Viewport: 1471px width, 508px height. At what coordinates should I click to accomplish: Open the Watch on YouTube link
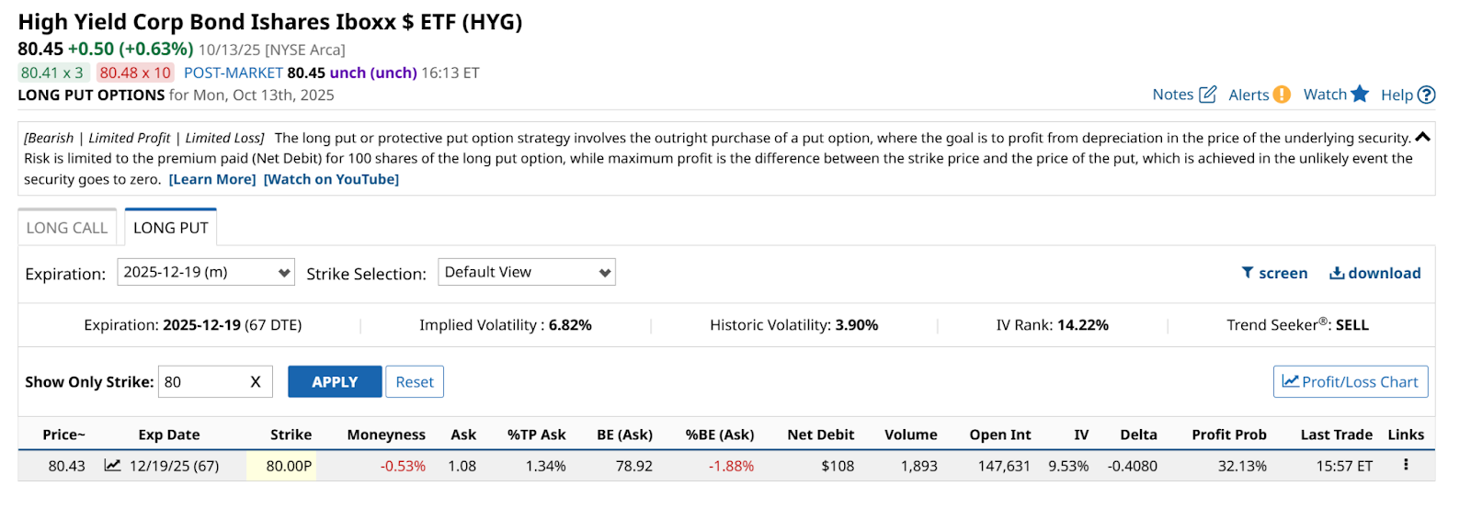click(331, 179)
